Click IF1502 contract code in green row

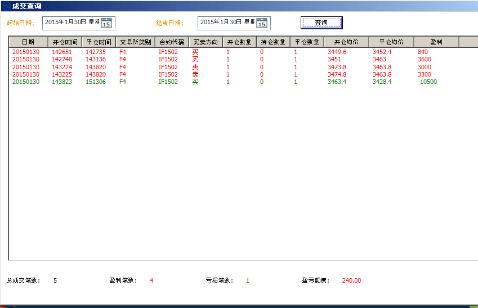pos(168,82)
